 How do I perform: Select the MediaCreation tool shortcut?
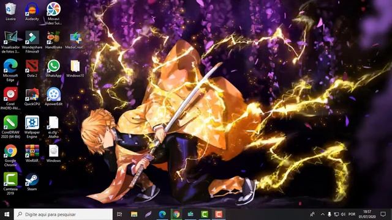[x=75, y=40]
